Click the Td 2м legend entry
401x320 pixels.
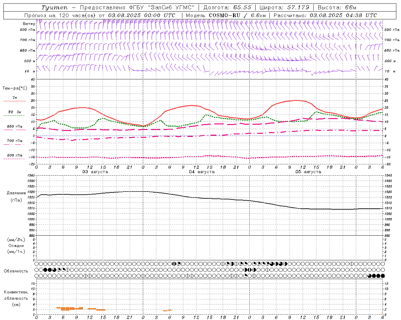point(14,112)
